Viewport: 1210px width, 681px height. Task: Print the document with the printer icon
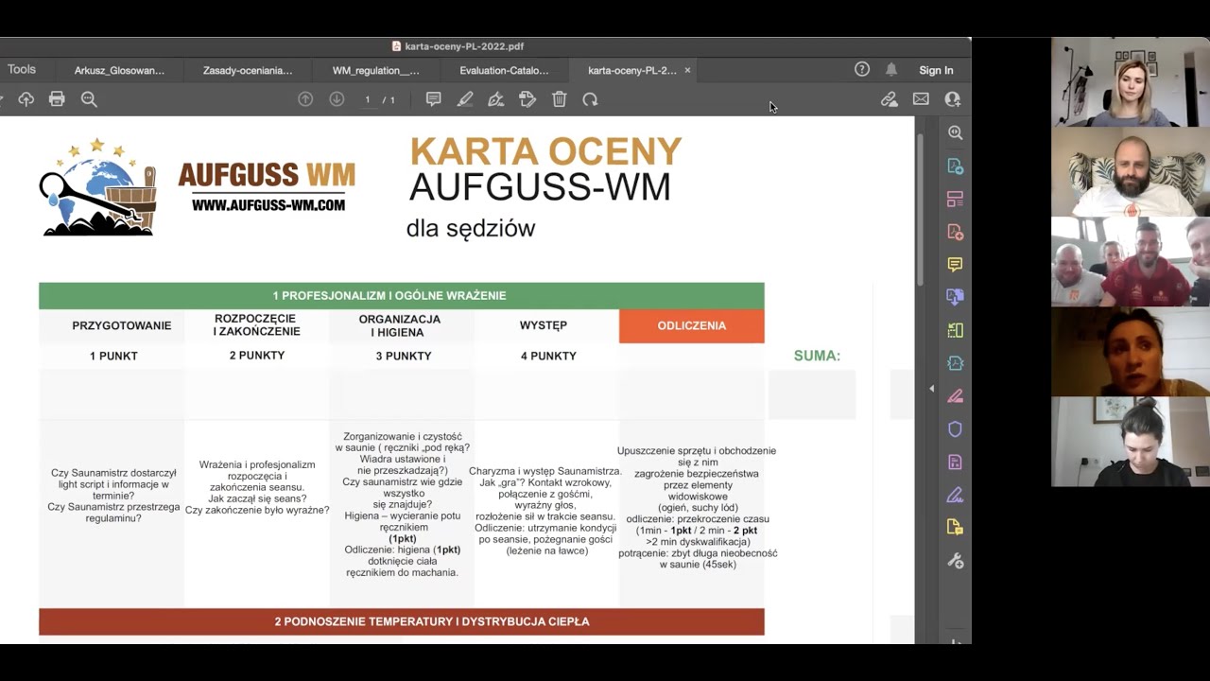click(57, 99)
